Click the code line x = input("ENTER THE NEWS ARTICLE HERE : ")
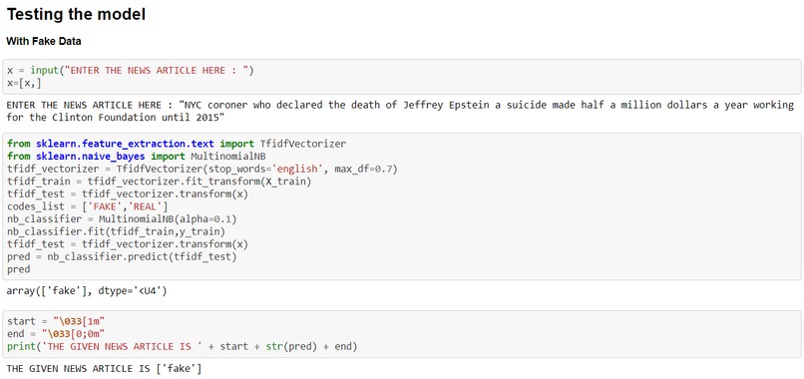 coord(131,71)
